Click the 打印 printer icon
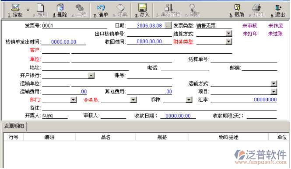 click(256, 8)
